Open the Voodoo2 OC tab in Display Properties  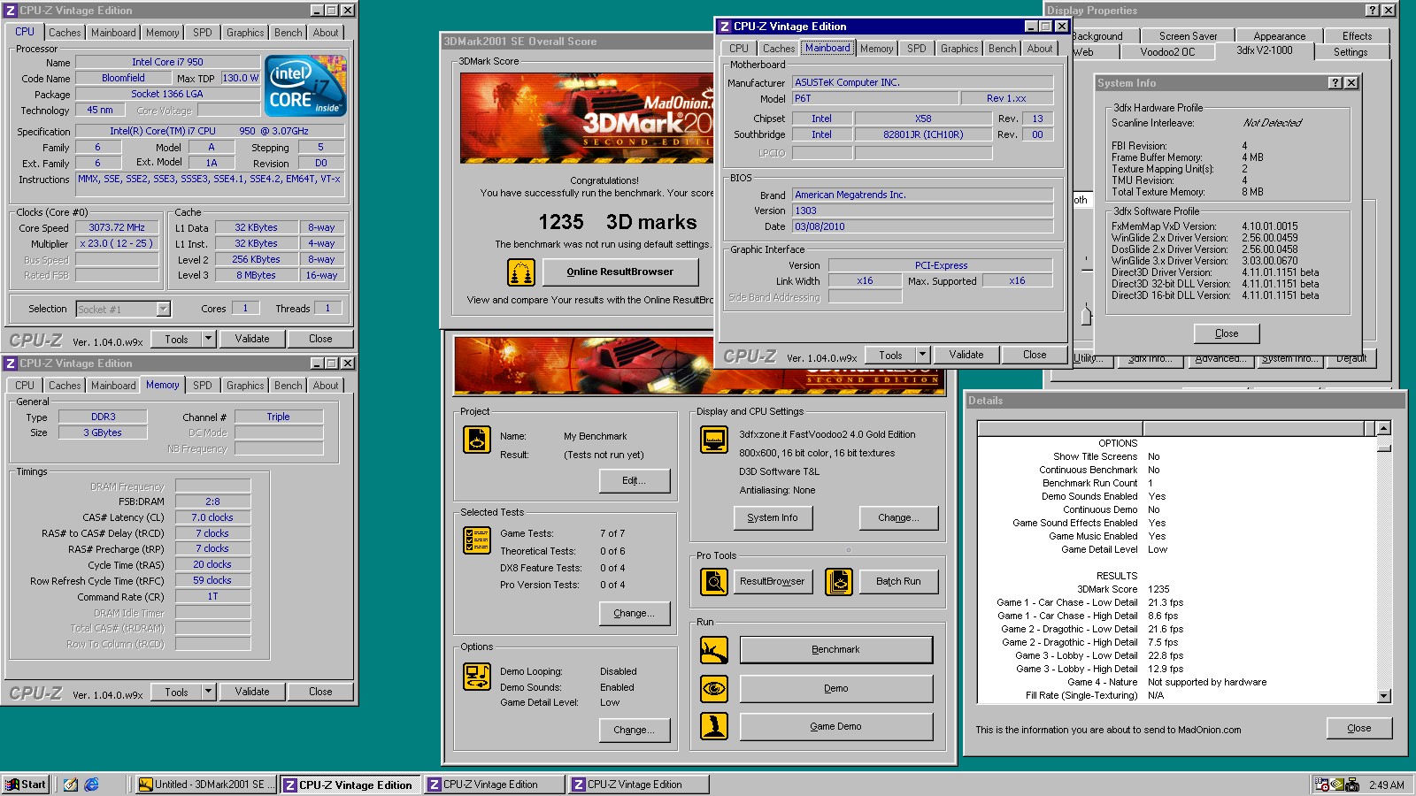(x=1166, y=52)
